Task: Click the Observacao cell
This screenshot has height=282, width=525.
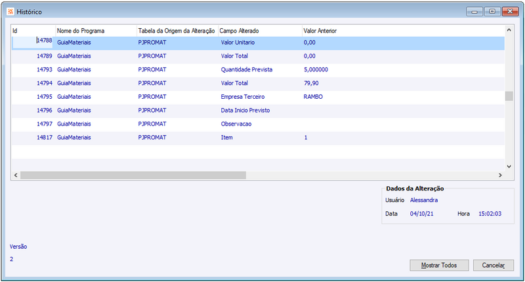Action: click(x=236, y=124)
